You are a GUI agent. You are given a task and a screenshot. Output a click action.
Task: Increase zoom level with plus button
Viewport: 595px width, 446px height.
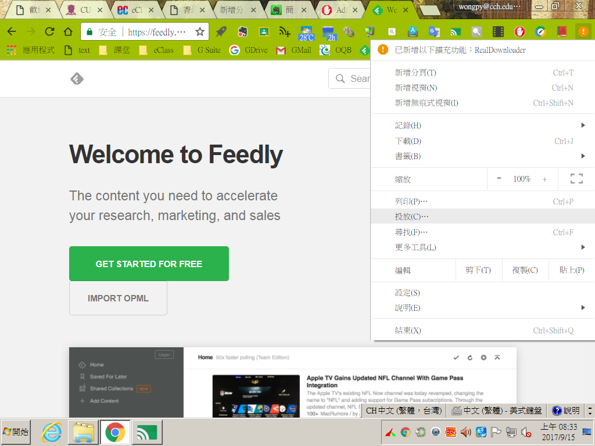(x=544, y=179)
